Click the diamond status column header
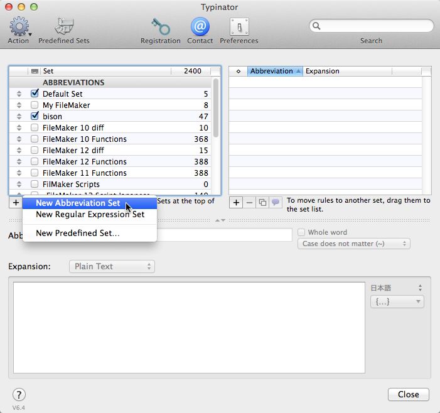Screen dimensions: 440x413 click(x=239, y=72)
